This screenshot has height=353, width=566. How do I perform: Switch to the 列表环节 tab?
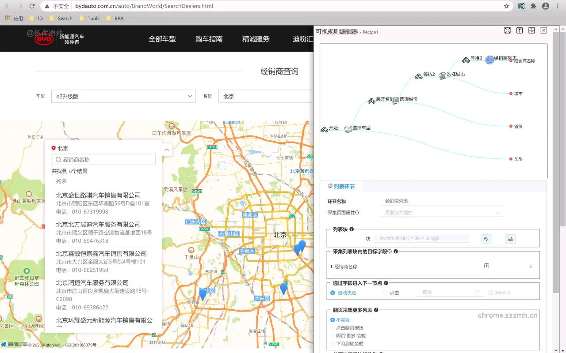(x=344, y=186)
